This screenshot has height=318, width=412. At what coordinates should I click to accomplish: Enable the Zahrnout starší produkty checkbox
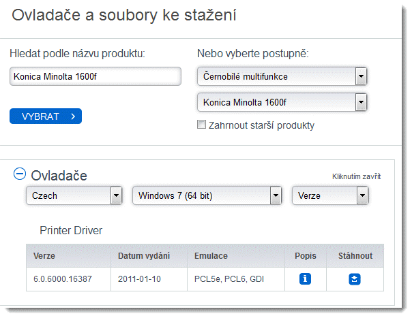(201, 125)
